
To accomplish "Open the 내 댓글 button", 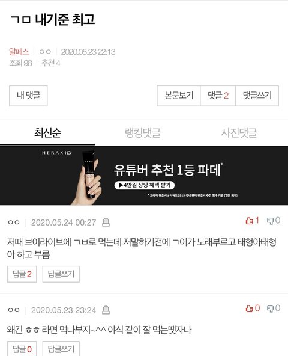I will pos(28,96).
